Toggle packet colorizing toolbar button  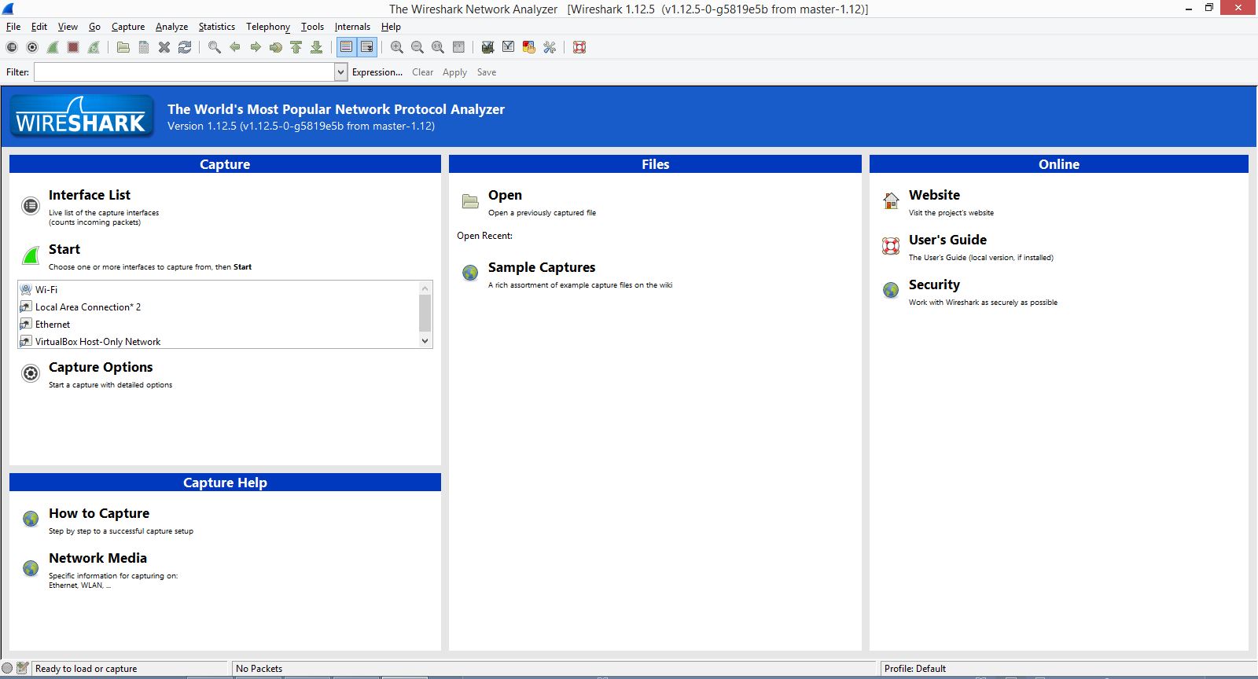tap(347, 47)
